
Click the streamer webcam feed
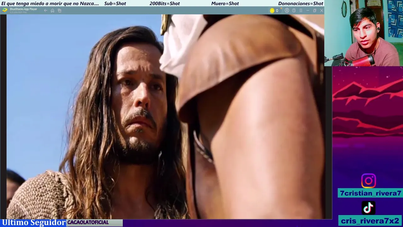pos(364,33)
